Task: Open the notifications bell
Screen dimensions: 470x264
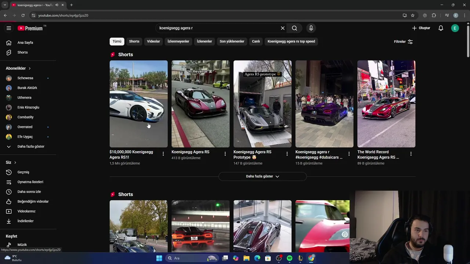Action: [441, 28]
